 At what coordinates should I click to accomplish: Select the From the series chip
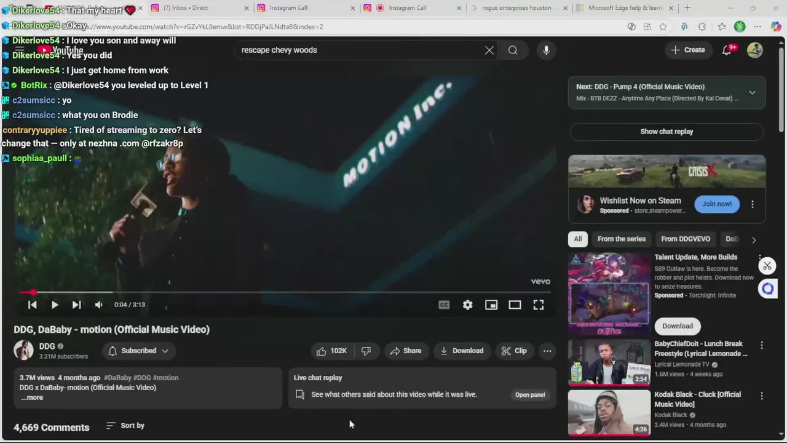click(x=622, y=239)
